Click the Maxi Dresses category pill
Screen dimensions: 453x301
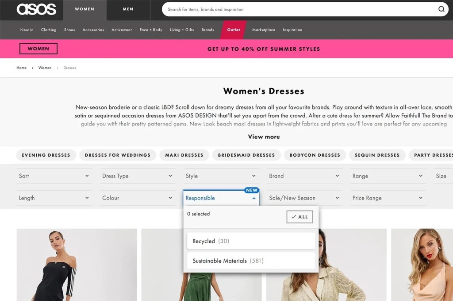[184, 155]
